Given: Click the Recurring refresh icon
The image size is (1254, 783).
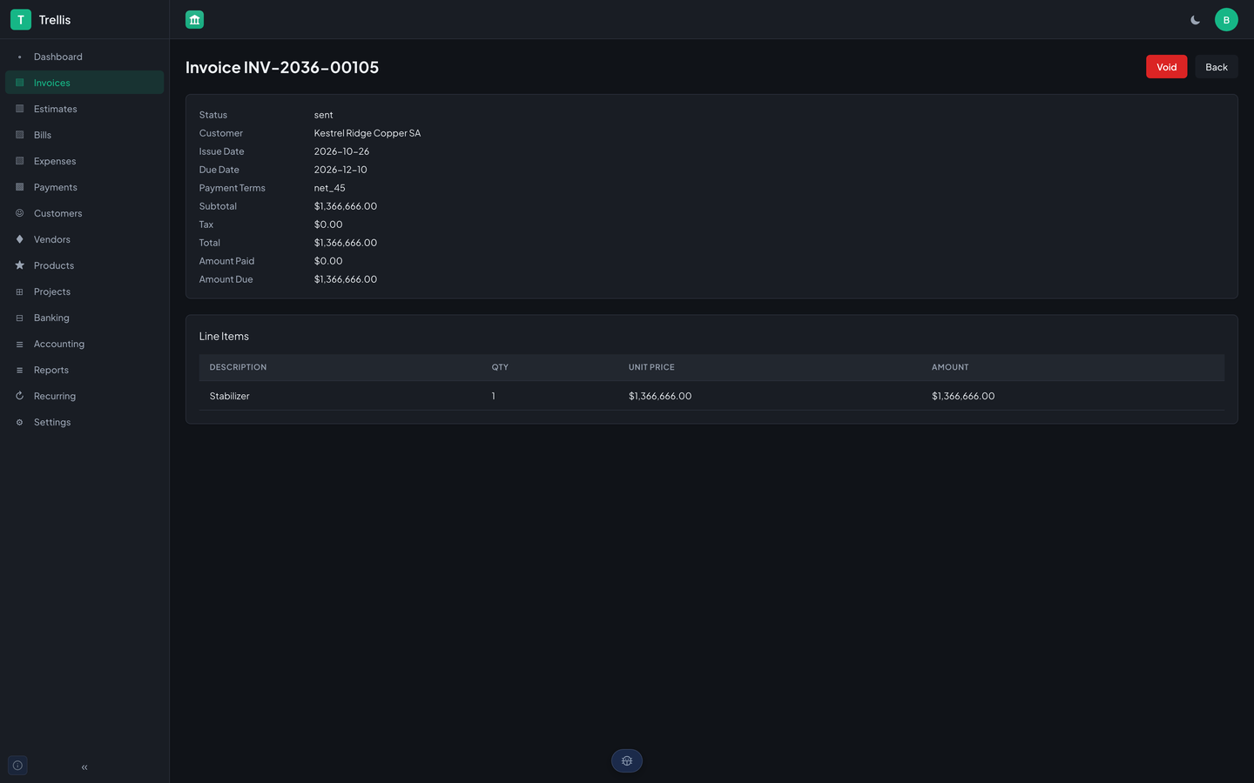Looking at the screenshot, I should pos(19,396).
